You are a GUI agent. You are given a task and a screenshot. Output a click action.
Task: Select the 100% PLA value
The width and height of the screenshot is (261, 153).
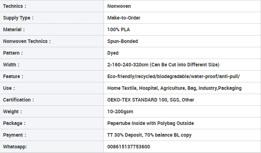[x=118, y=29]
